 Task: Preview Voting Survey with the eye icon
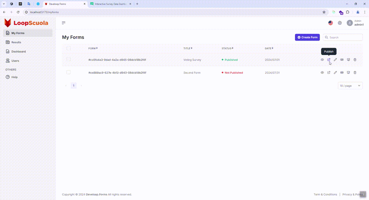pos(322,60)
